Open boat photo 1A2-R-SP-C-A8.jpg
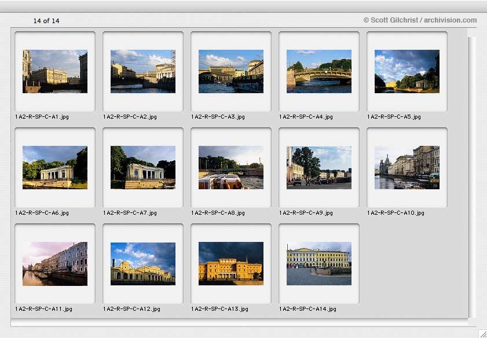 (x=231, y=168)
